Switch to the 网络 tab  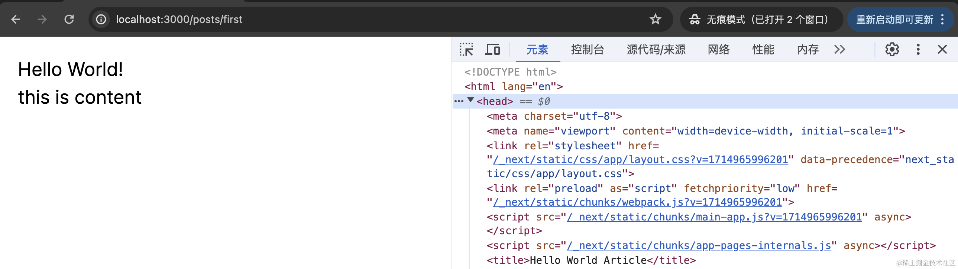[719, 49]
